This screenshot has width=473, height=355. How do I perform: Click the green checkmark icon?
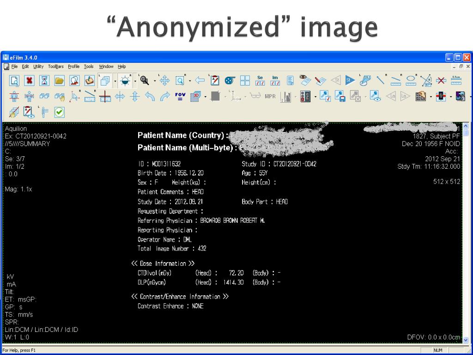click(60, 112)
